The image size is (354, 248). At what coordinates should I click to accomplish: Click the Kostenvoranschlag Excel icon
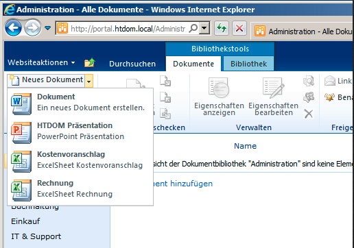[21, 161]
